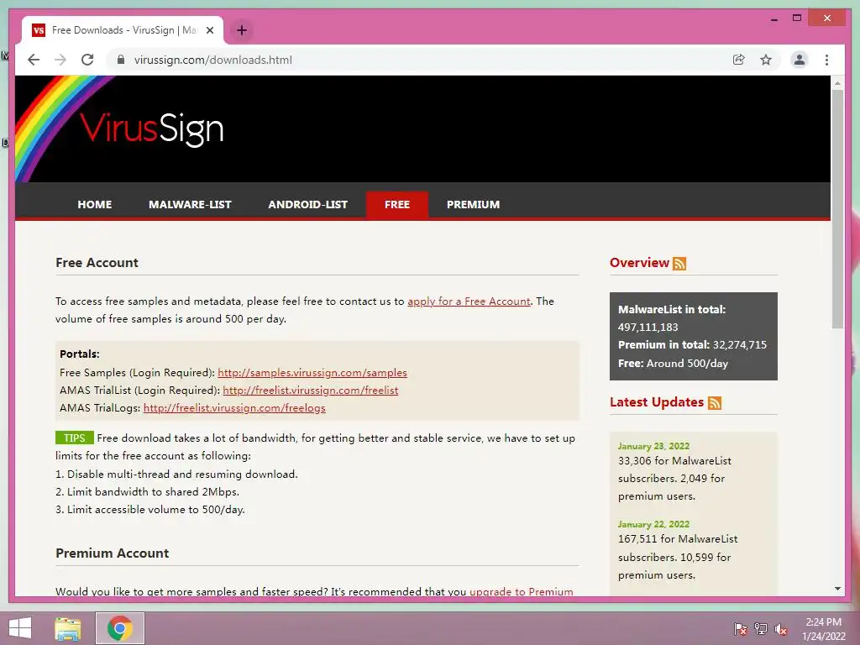
Task: Open the Windows Start button
Action: (x=20, y=628)
